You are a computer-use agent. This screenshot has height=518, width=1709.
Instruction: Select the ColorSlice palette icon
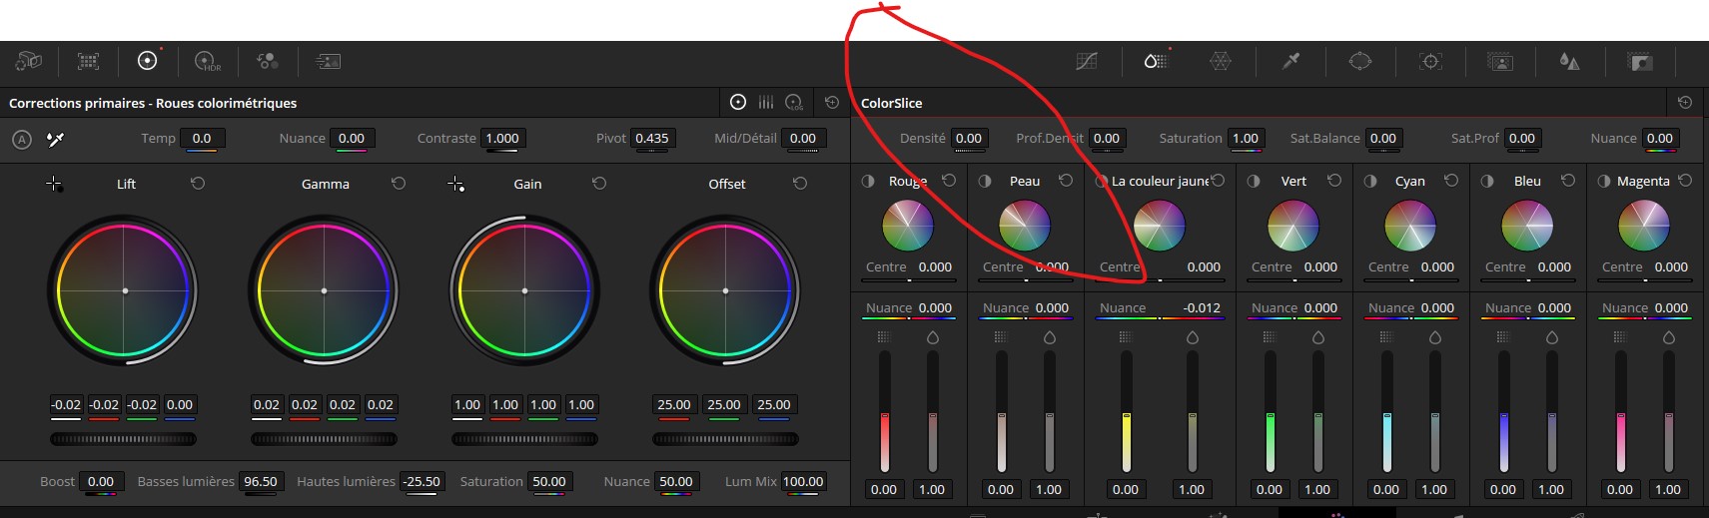[1156, 61]
